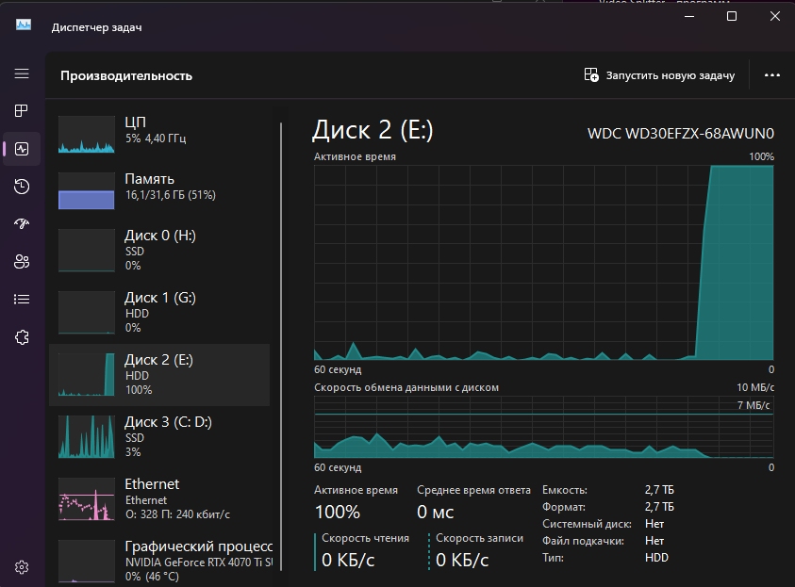This screenshot has width=795, height=587.
Task: Select Диск 1 (G:) entry
Action: (159, 313)
